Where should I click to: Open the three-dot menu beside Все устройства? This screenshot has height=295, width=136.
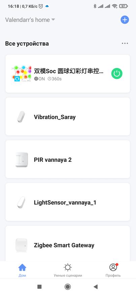(x=125, y=43)
